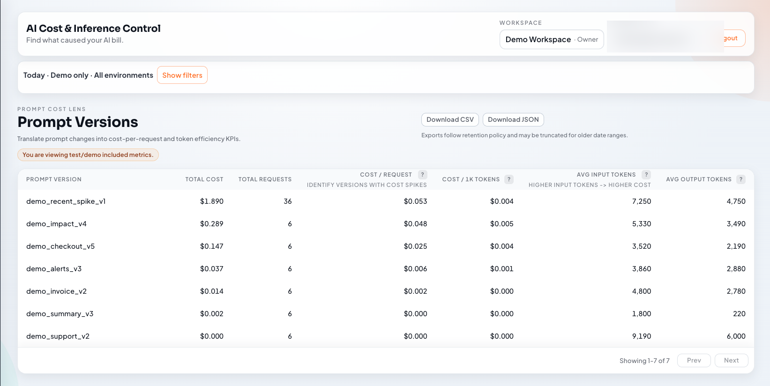Screen dimensions: 770x386
Task: Download prompt versions as CSV
Action: [450, 119]
